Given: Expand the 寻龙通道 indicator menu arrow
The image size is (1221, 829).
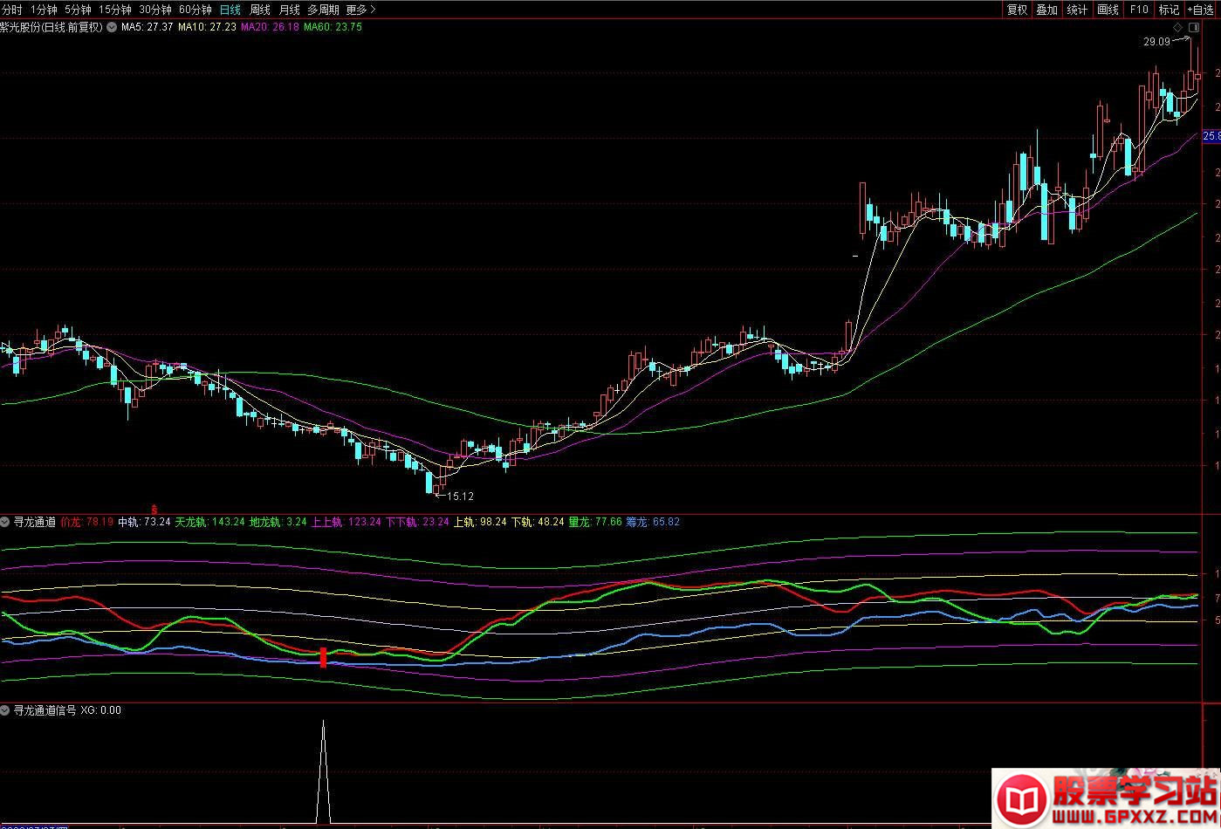Looking at the screenshot, I should coord(5,522).
